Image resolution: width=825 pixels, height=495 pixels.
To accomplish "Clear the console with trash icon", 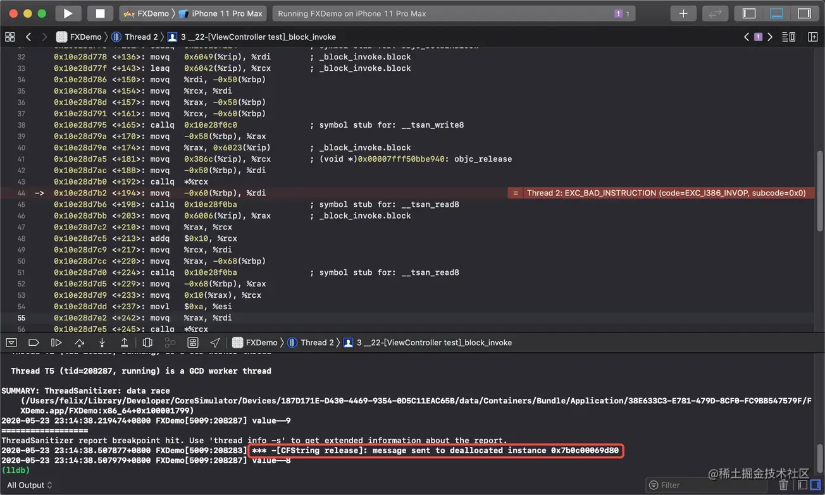I will [783, 485].
